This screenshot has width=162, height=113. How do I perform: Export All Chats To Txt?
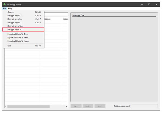(18, 34)
